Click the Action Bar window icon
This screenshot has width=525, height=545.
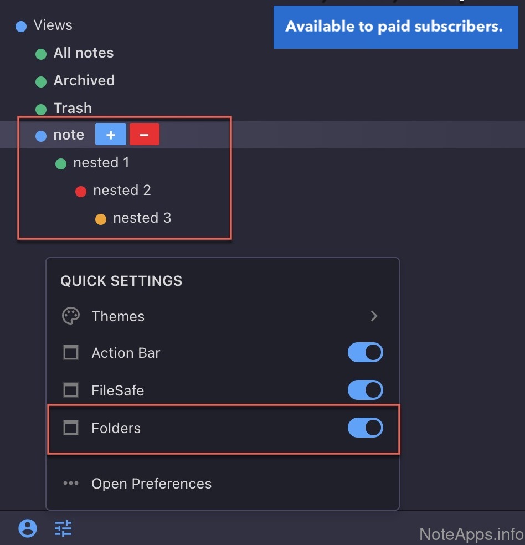coord(71,353)
